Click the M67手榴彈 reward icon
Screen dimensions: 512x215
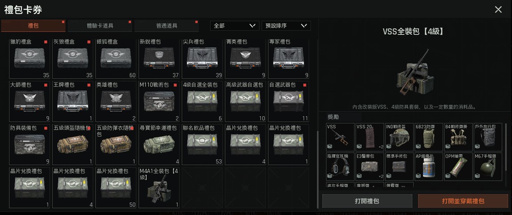click(x=488, y=167)
